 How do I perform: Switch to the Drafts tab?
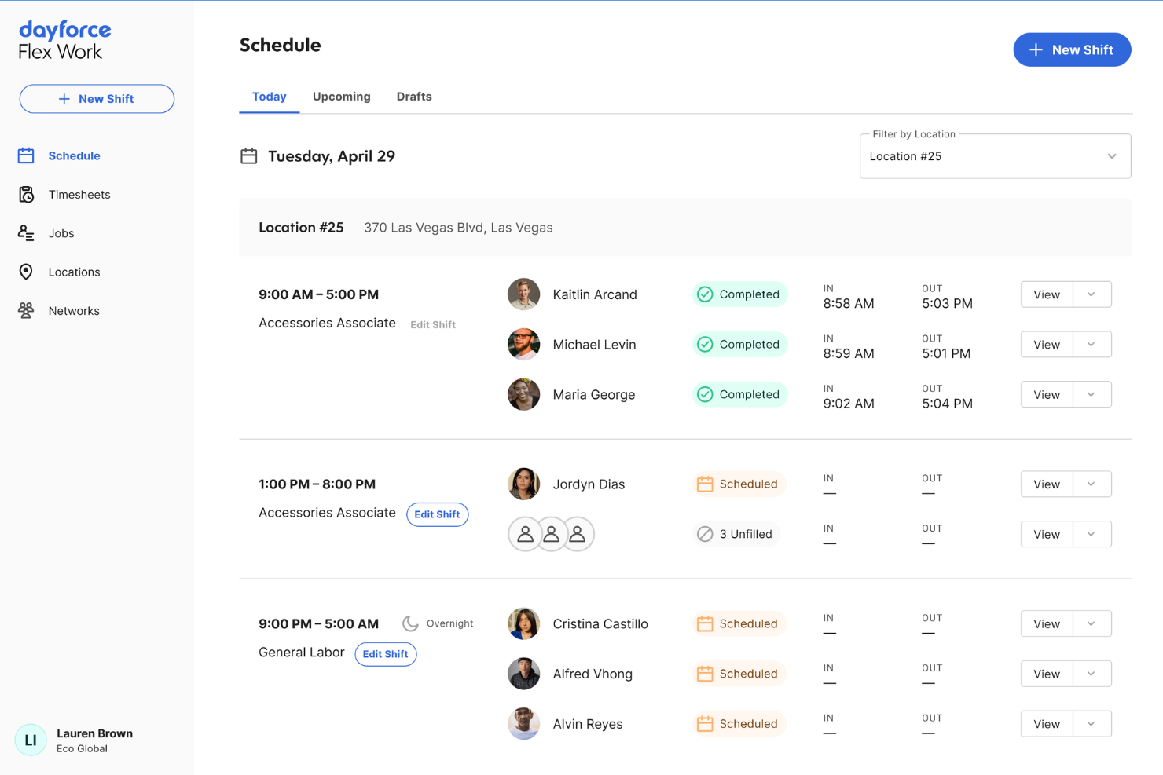(414, 97)
